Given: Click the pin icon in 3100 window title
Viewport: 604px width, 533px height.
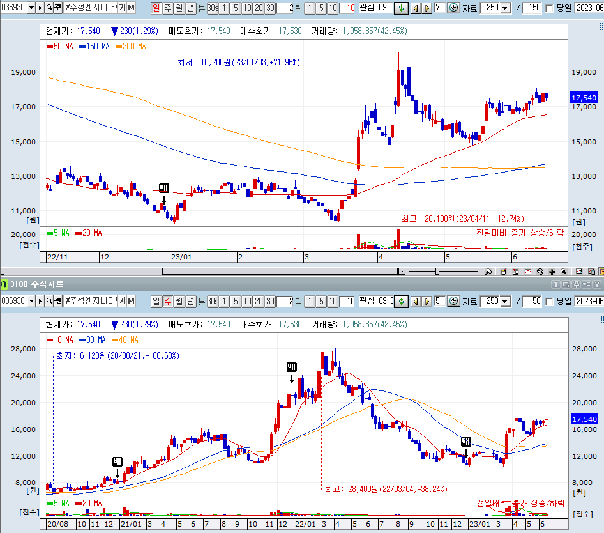Looking at the screenshot, I should [577, 284].
